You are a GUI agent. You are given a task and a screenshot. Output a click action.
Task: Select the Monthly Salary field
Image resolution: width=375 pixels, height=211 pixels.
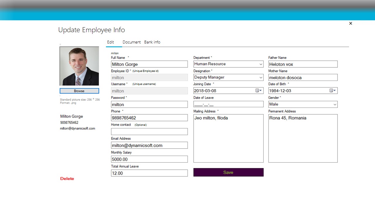point(149,159)
